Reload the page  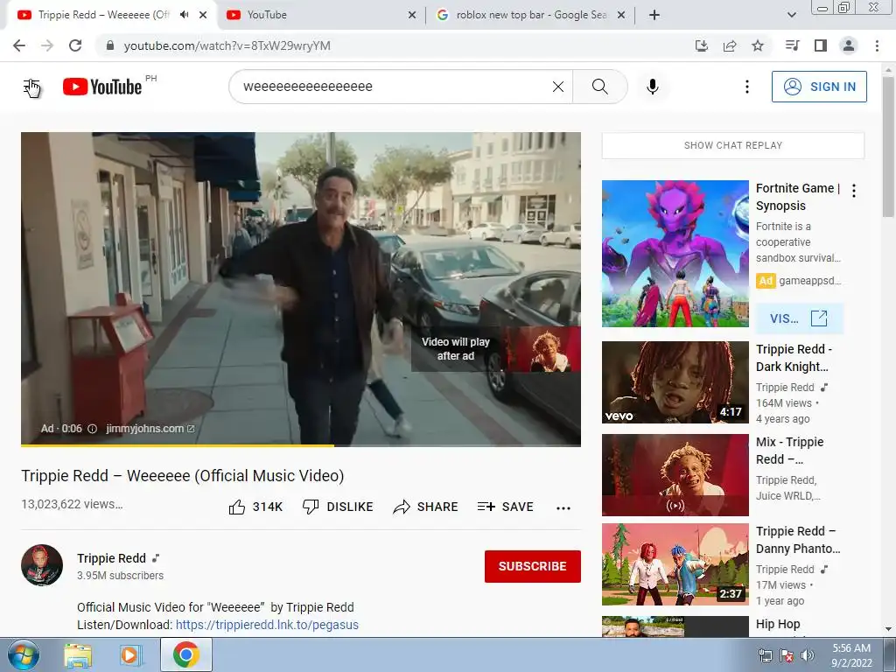75,45
